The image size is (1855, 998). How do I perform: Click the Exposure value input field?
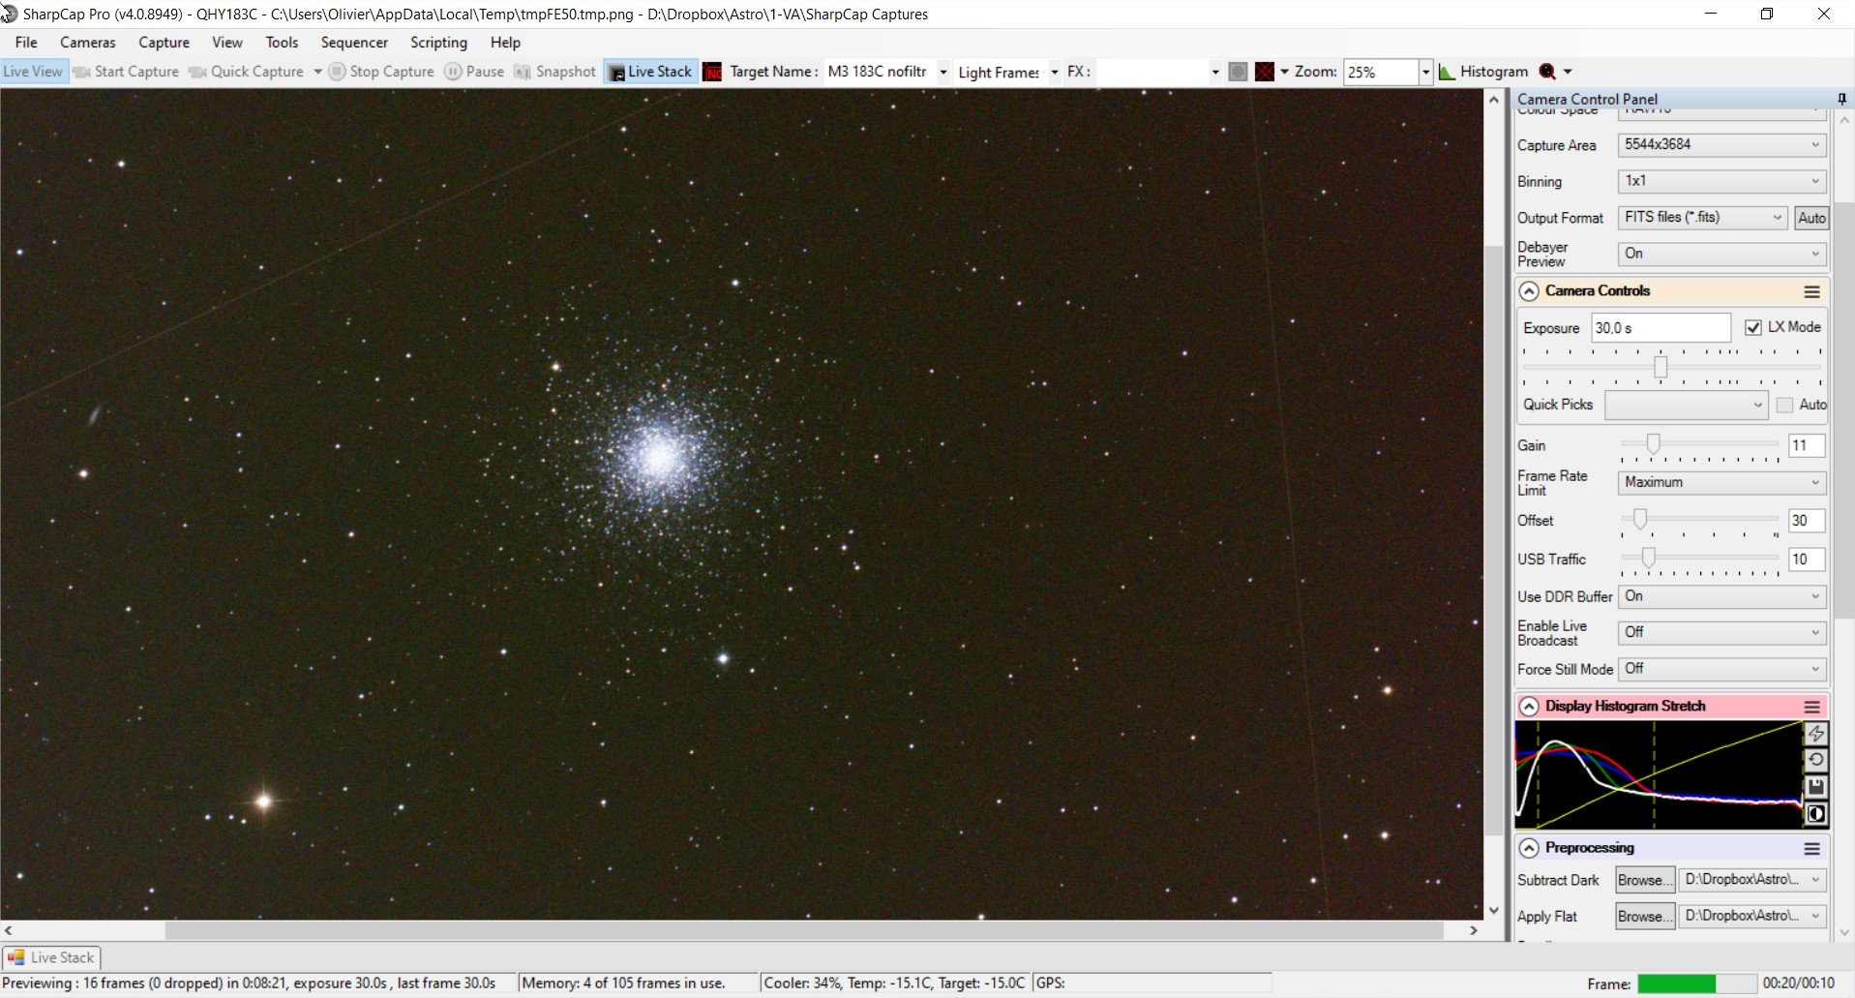1661,328
